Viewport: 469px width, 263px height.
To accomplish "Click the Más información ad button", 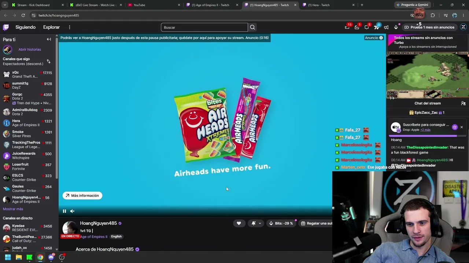I will [x=82, y=195].
